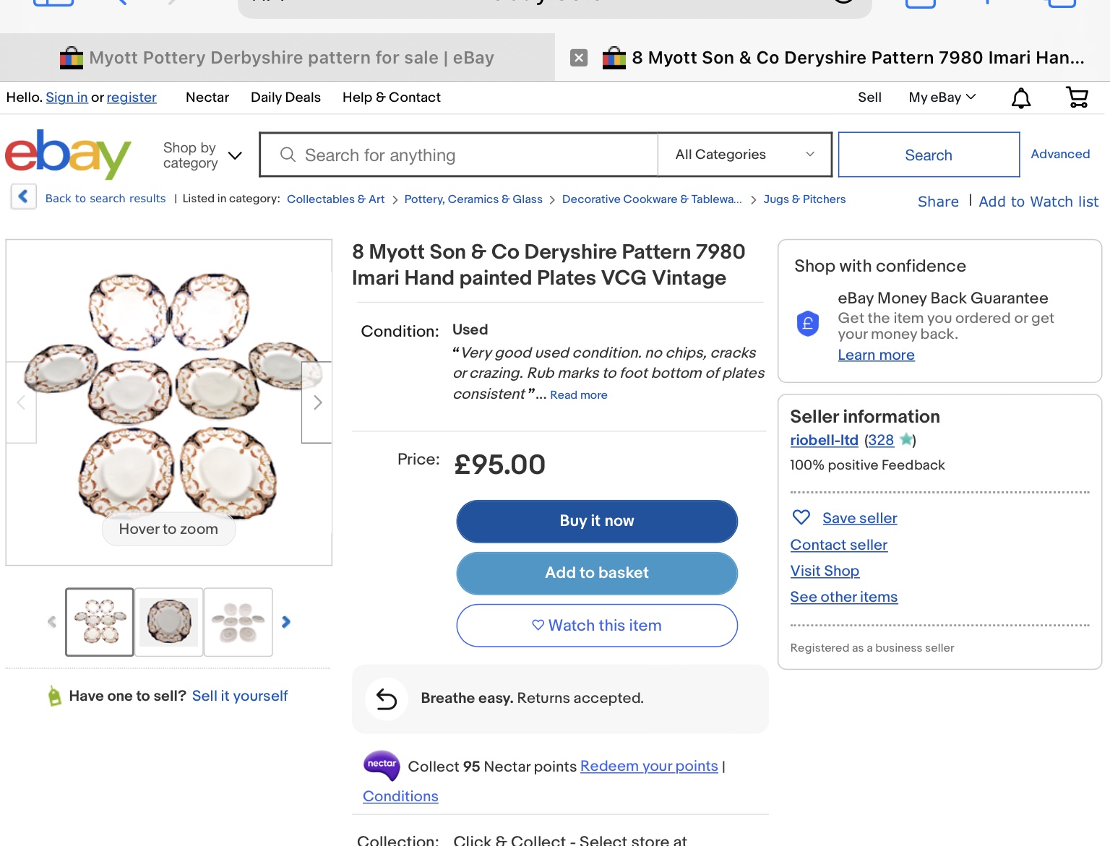
Task: Toggle Watch this item button
Action: click(x=597, y=626)
